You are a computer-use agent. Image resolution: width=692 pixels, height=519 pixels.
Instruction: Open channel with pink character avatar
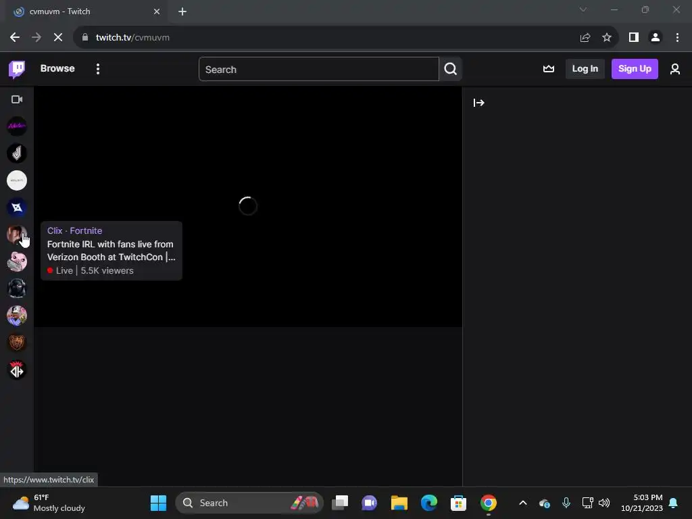click(x=17, y=262)
